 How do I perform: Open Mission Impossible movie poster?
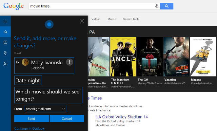pos(99,57)
